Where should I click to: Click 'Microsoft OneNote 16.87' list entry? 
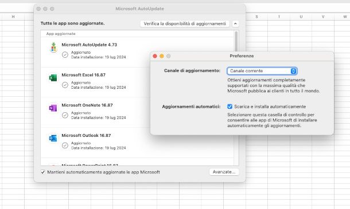[87, 105]
